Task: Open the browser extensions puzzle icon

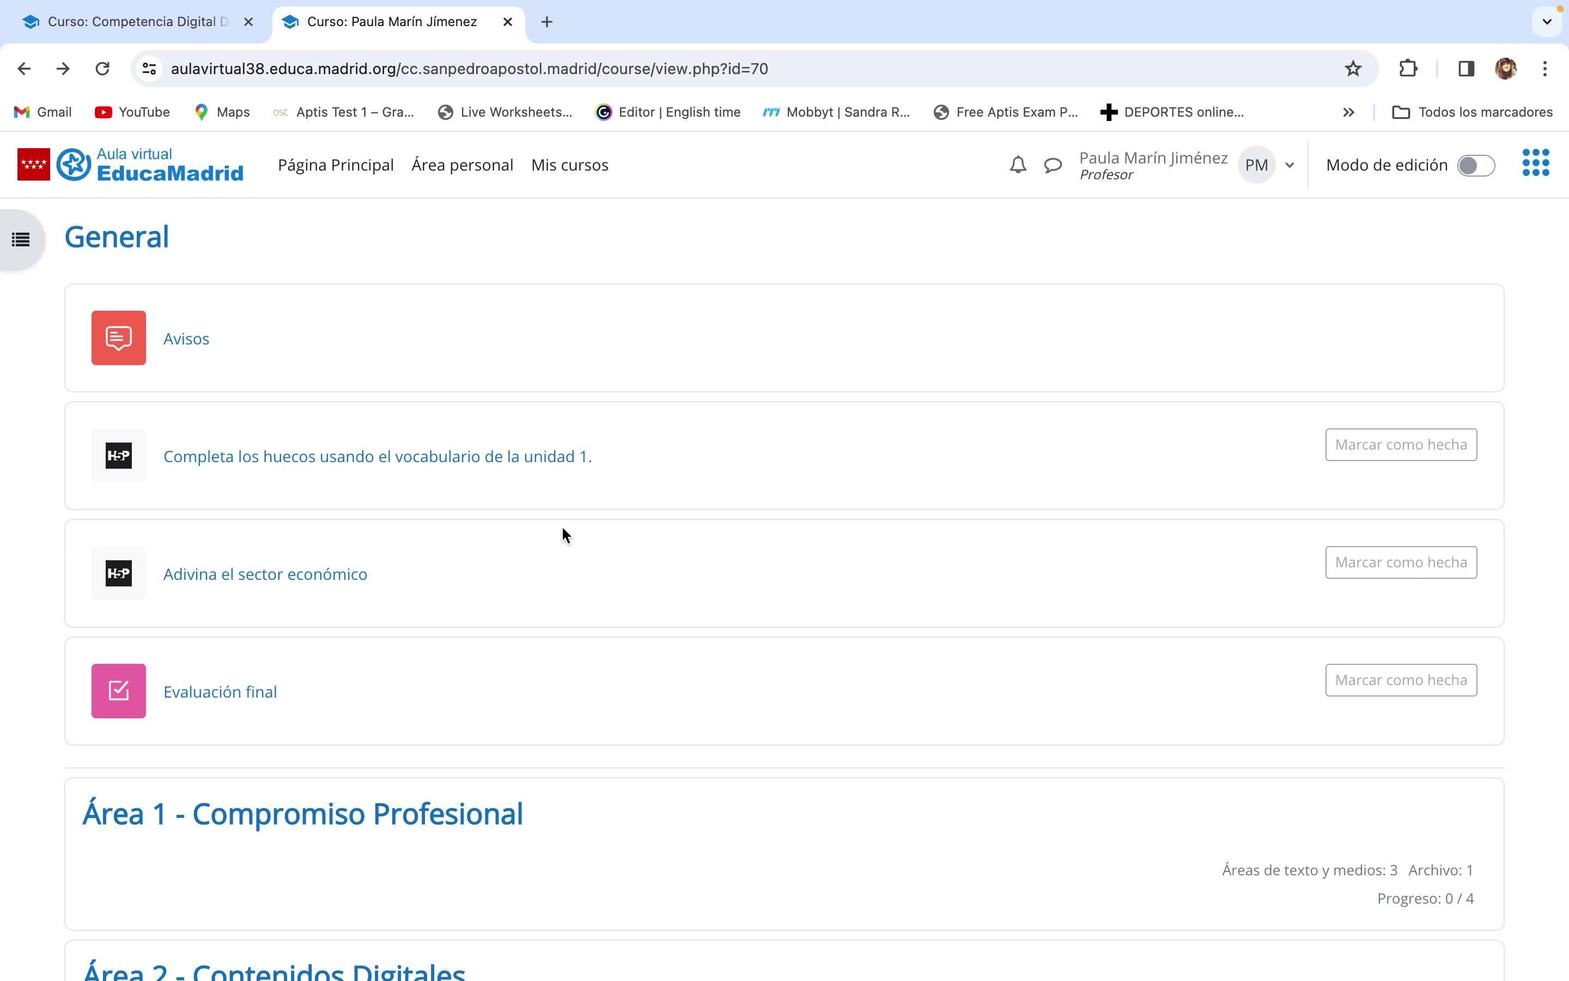Action: coord(1408,69)
